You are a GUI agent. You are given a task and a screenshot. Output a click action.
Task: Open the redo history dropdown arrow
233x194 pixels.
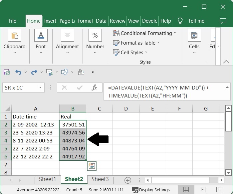click(42, 72)
